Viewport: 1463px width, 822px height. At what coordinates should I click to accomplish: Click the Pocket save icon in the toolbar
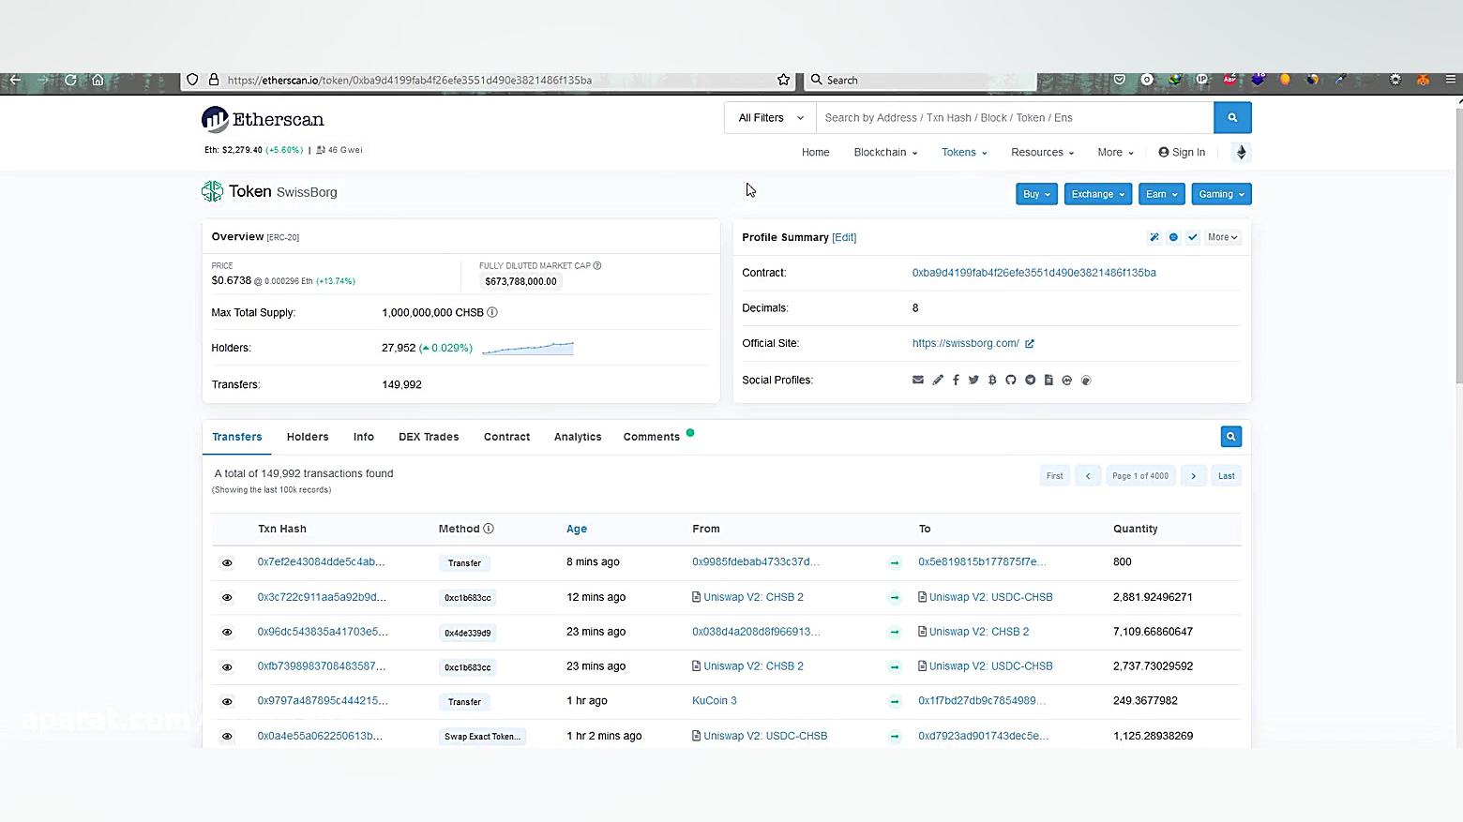(x=1120, y=80)
